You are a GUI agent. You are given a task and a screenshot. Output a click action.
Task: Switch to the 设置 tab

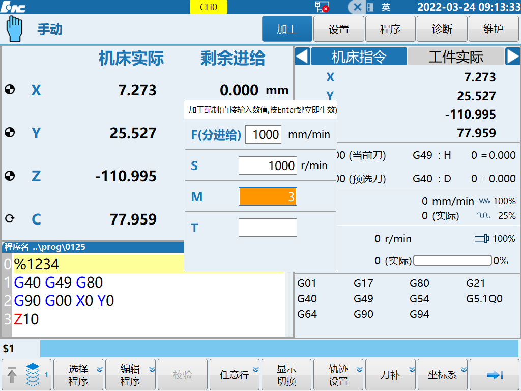tap(338, 29)
